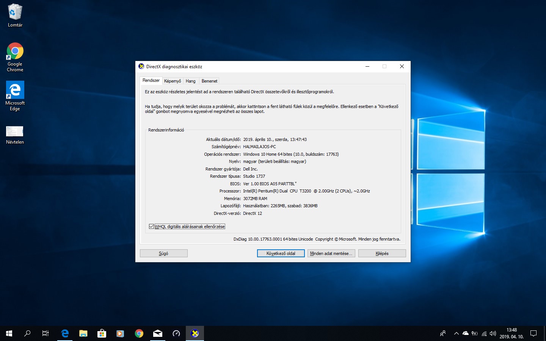Click the 3072MB RAM memory value
Viewport: 546px width, 341px height.
point(255,199)
